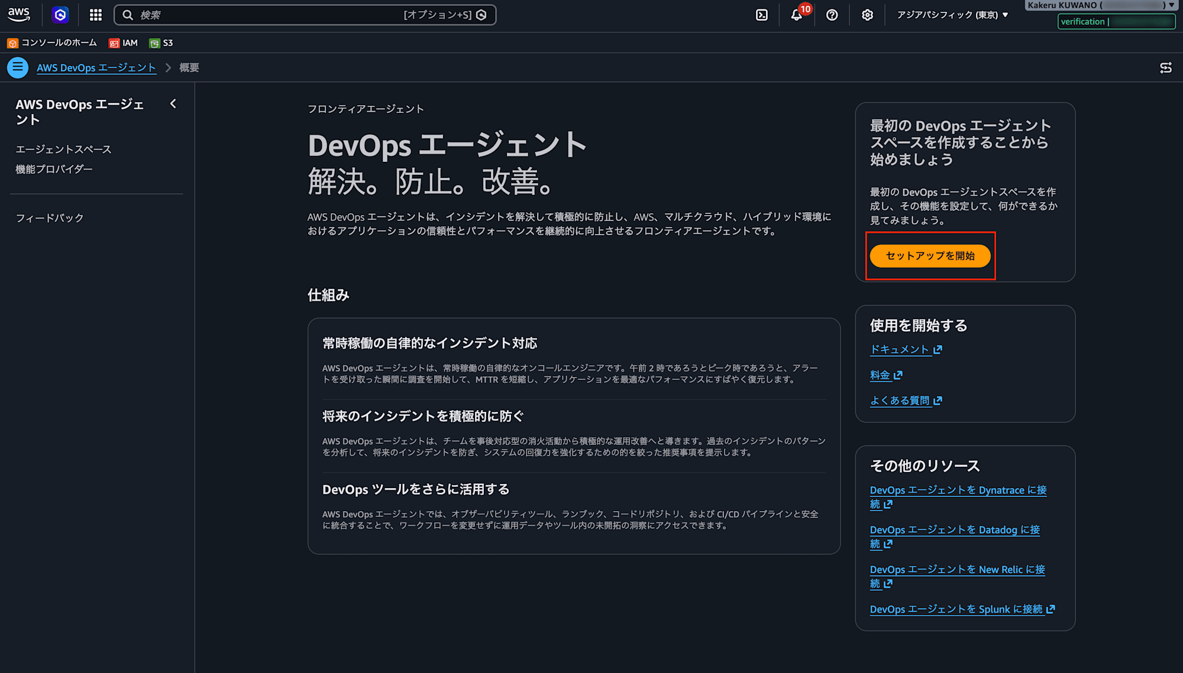Open the services grid menu icon
This screenshot has width=1183, height=673.
(96, 15)
